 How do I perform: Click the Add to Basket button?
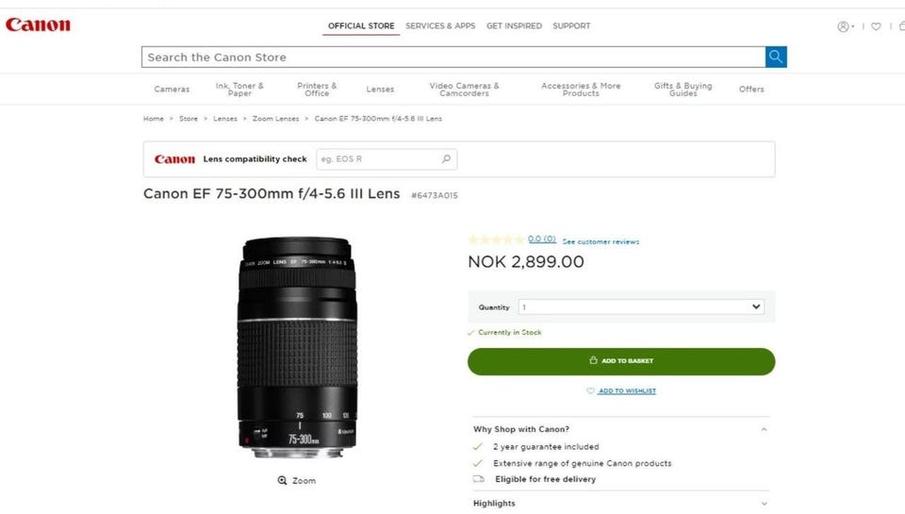(621, 361)
